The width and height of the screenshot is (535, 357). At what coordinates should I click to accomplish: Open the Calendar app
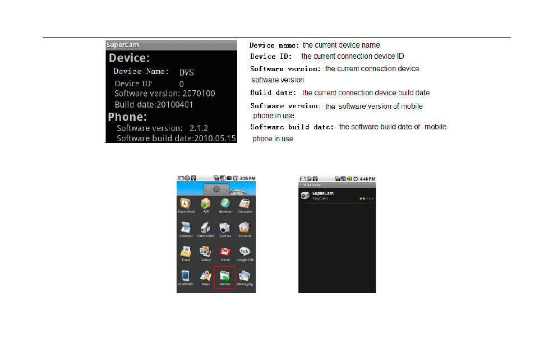click(x=186, y=230)
